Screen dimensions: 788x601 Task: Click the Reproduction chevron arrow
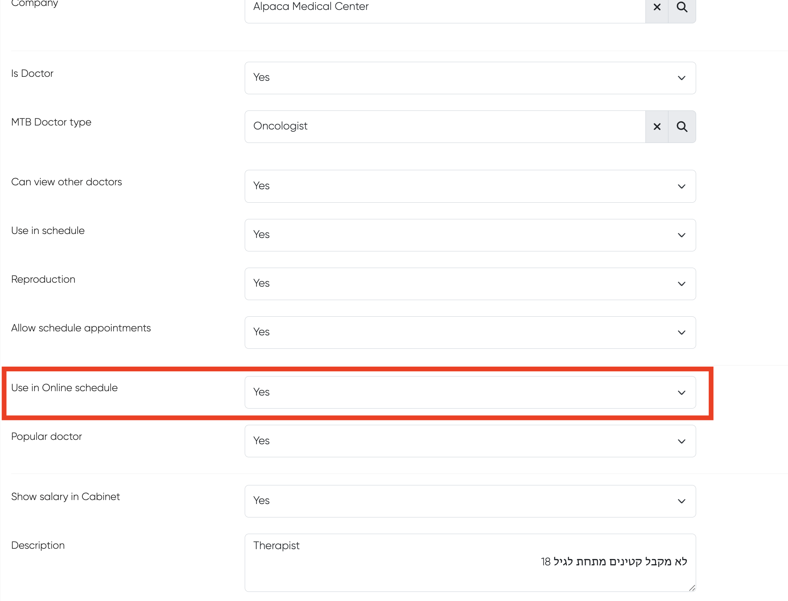tap(681, 284)
